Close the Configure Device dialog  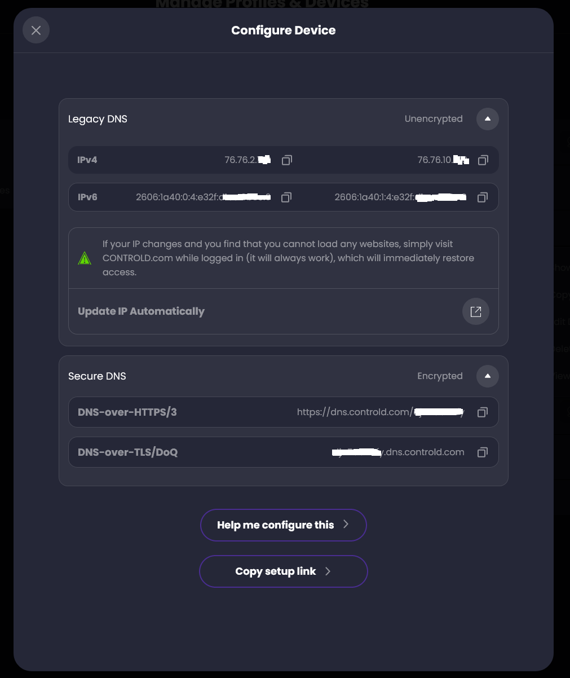click(x=36, y=30)
